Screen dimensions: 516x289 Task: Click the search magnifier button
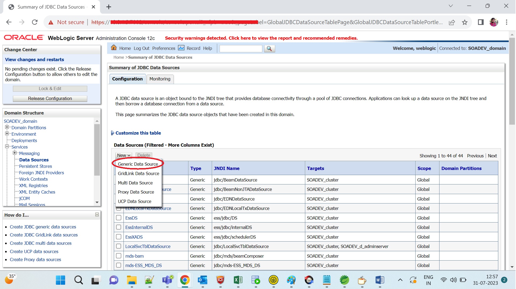[x=270, y=49]
